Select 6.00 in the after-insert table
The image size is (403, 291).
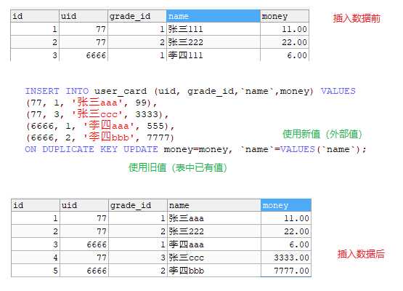coord(286,244)
